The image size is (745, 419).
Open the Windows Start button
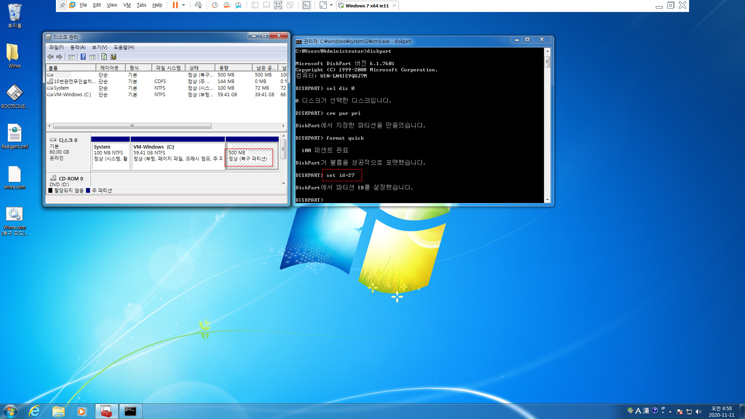tap(10, 411)
